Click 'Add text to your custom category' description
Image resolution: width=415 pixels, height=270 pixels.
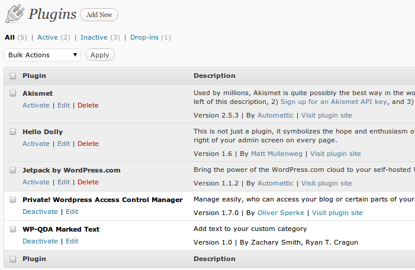[x=250, y=229]
